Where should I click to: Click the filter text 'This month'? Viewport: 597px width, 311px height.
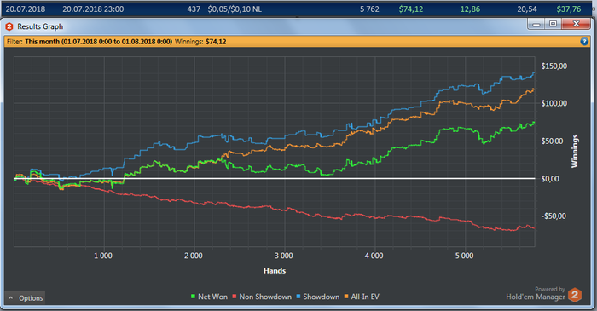click(43, 42)
